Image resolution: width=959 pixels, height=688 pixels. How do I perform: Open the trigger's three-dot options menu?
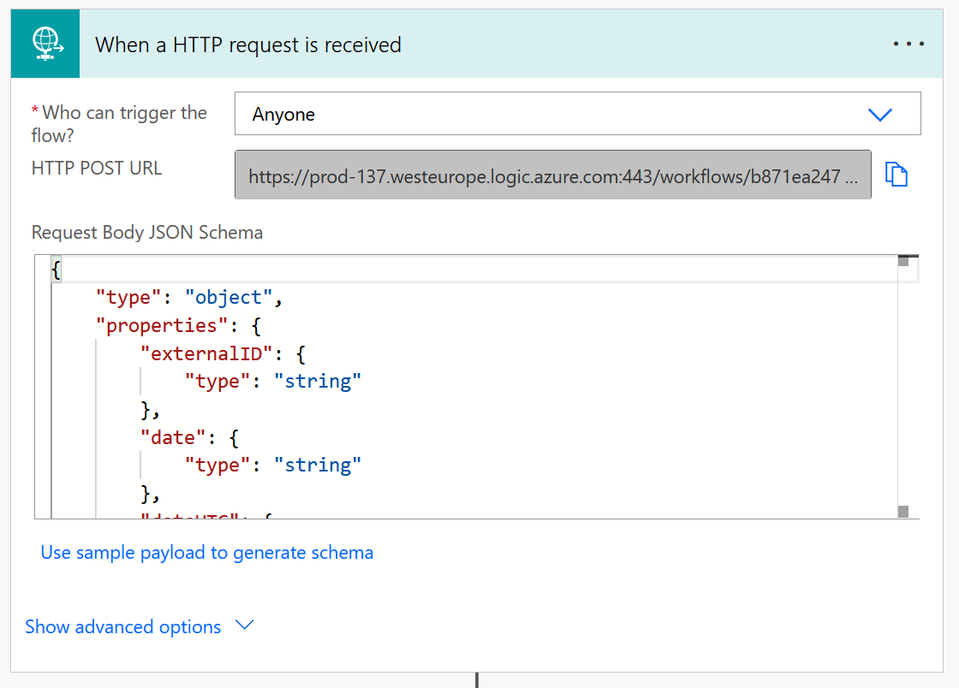tap(908, 44)
